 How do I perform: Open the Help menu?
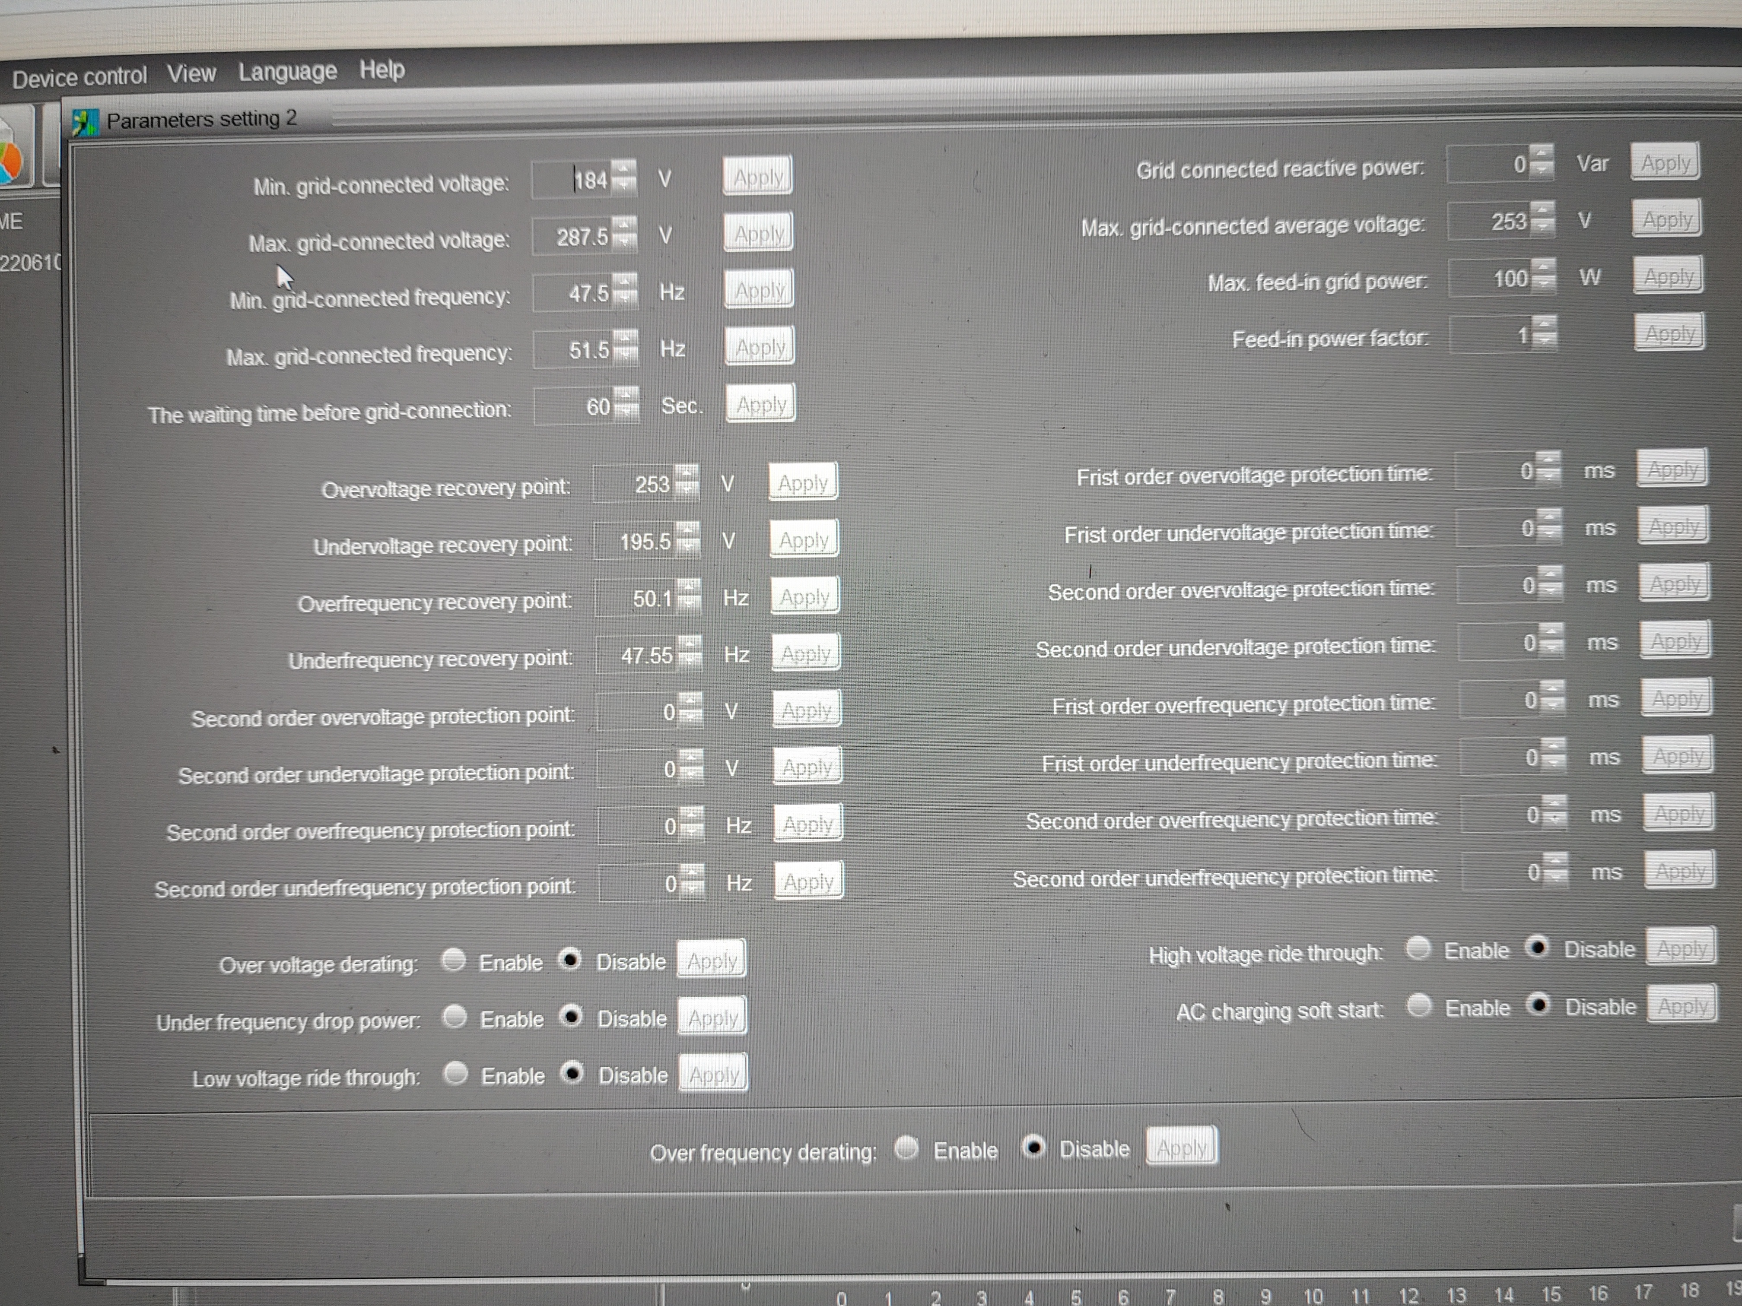pyautogui.click(x=382, y=69)
